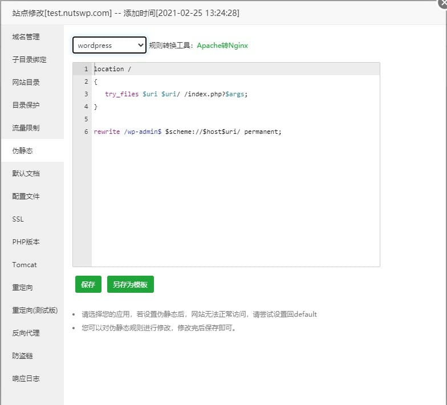
Task: Open the 重定向 tab
Action: coord(32,287)
